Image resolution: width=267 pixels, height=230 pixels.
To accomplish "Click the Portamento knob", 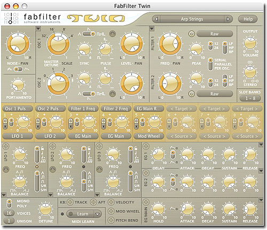I will [x=18, y=85].
